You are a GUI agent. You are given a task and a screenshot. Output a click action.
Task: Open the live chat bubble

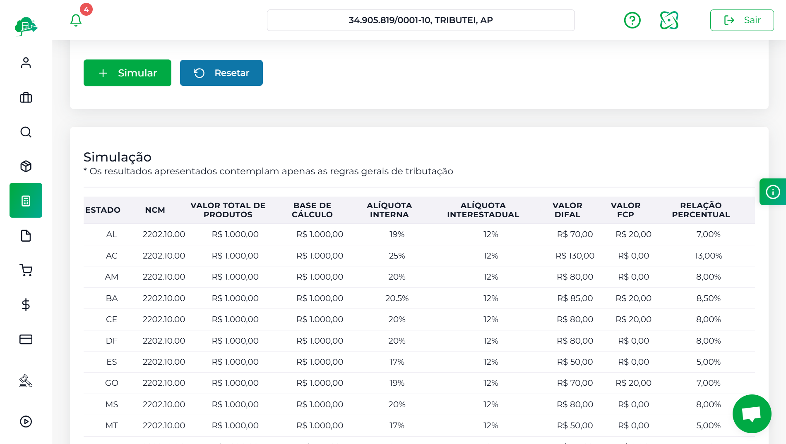(x=752, y=413)
